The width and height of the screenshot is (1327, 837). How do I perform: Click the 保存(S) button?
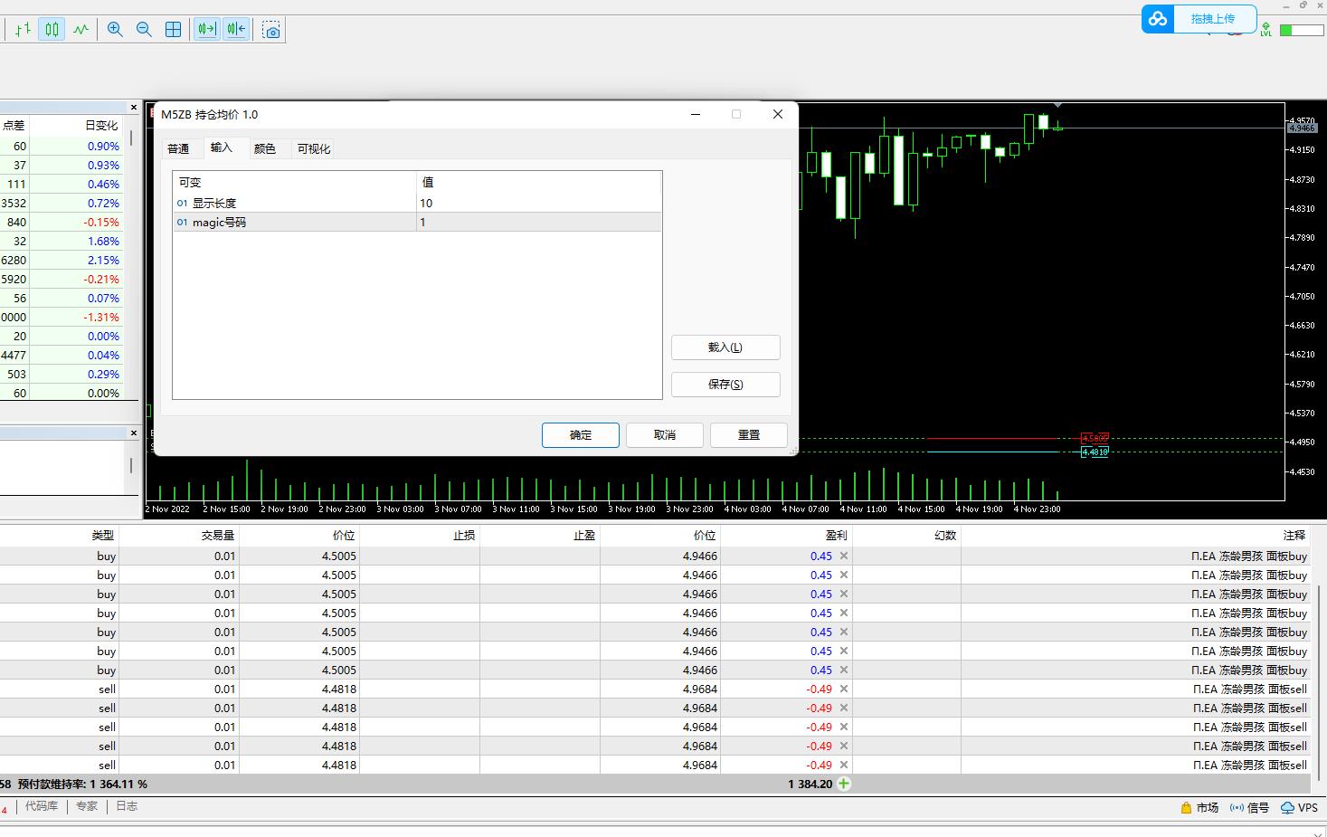(725, 385)
